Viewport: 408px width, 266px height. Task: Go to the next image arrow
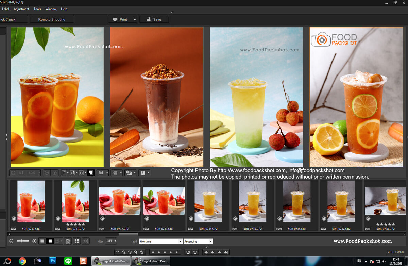tap(219, 252)
